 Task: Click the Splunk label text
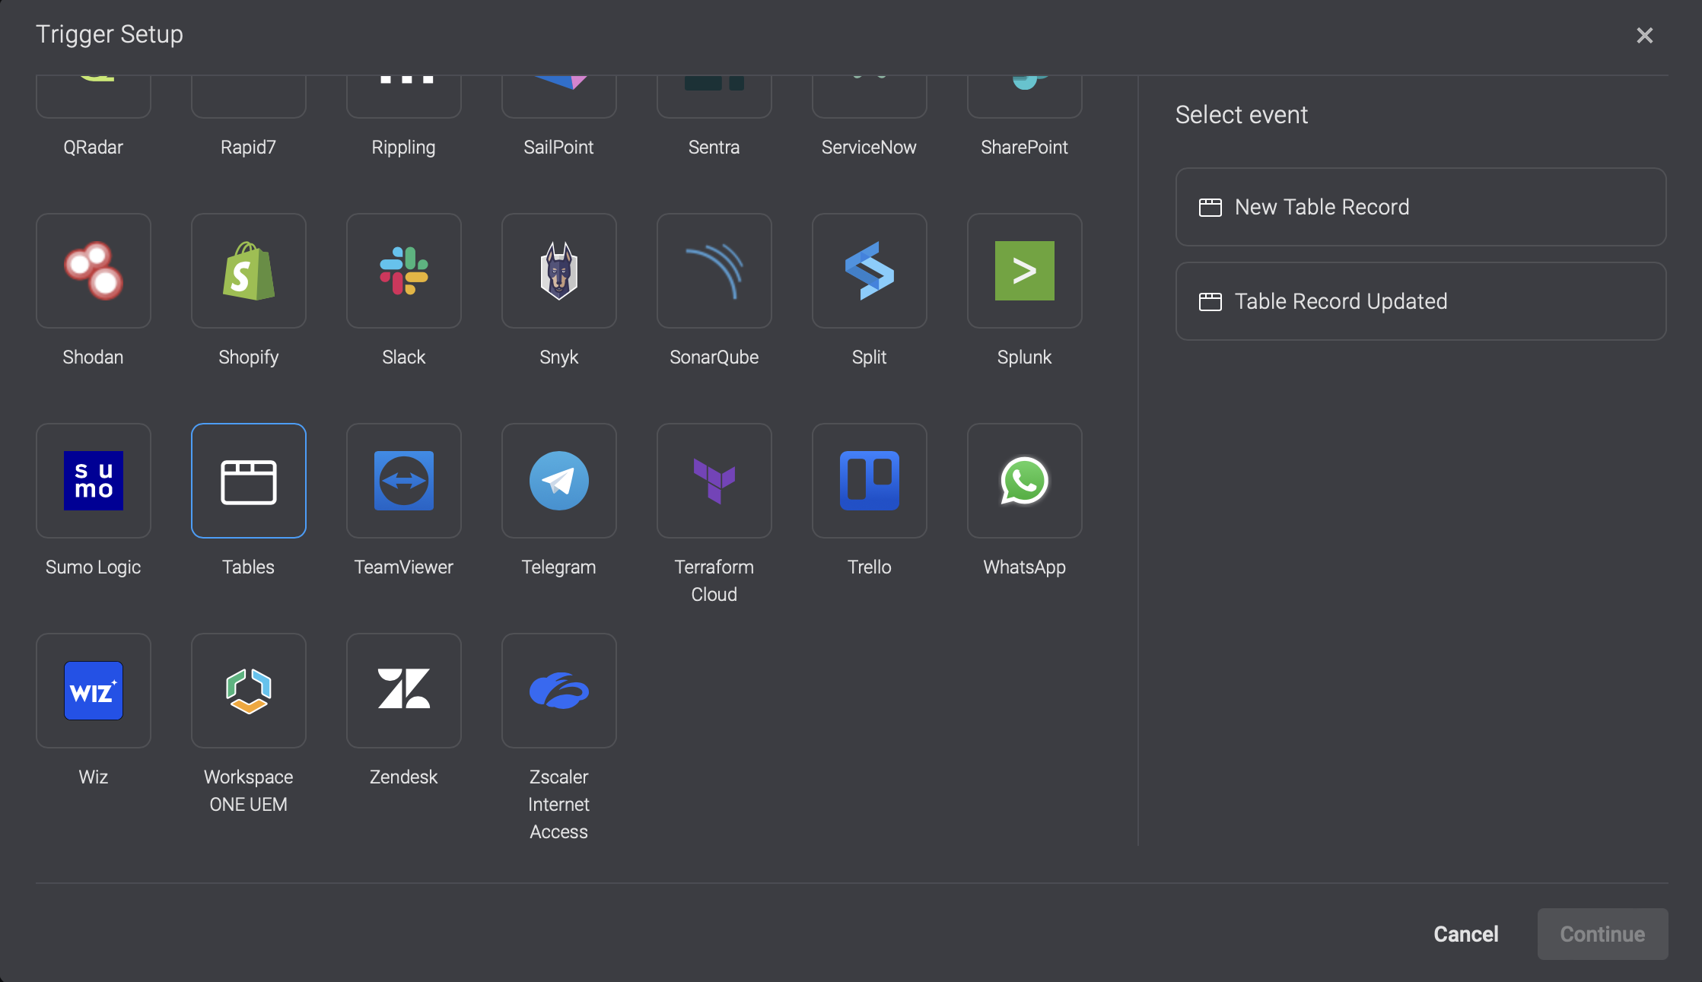click(1025, 358)
